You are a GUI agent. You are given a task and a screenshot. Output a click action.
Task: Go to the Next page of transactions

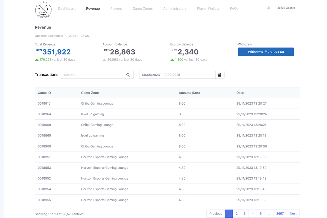click(293, 214)
